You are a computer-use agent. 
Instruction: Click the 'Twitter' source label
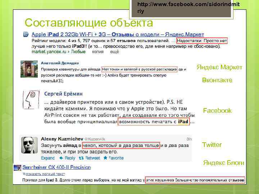tap(212, 145)
